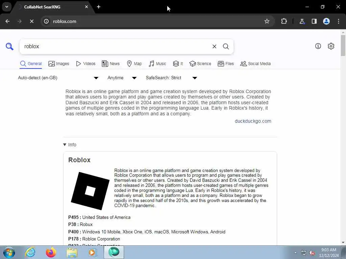Click the Roblox logo thumbnail

[90, 191]
